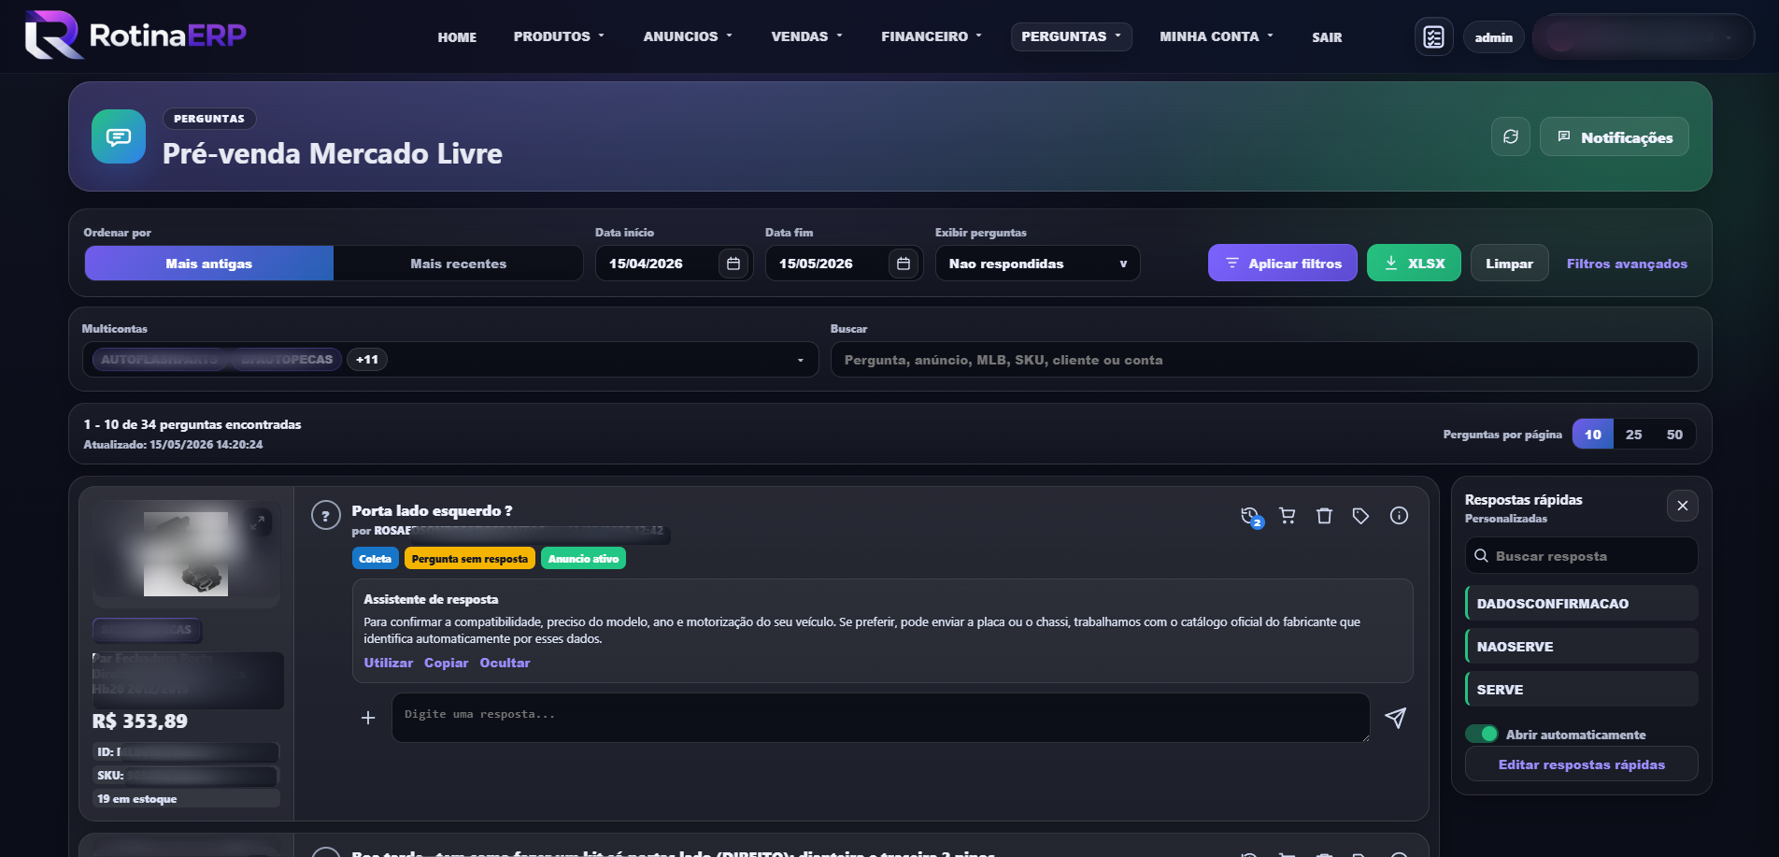Open the Exibir perguntas dropdown
This screenshot has height=857, width=1779.
pyautogui.click(x=1038, y=264)
